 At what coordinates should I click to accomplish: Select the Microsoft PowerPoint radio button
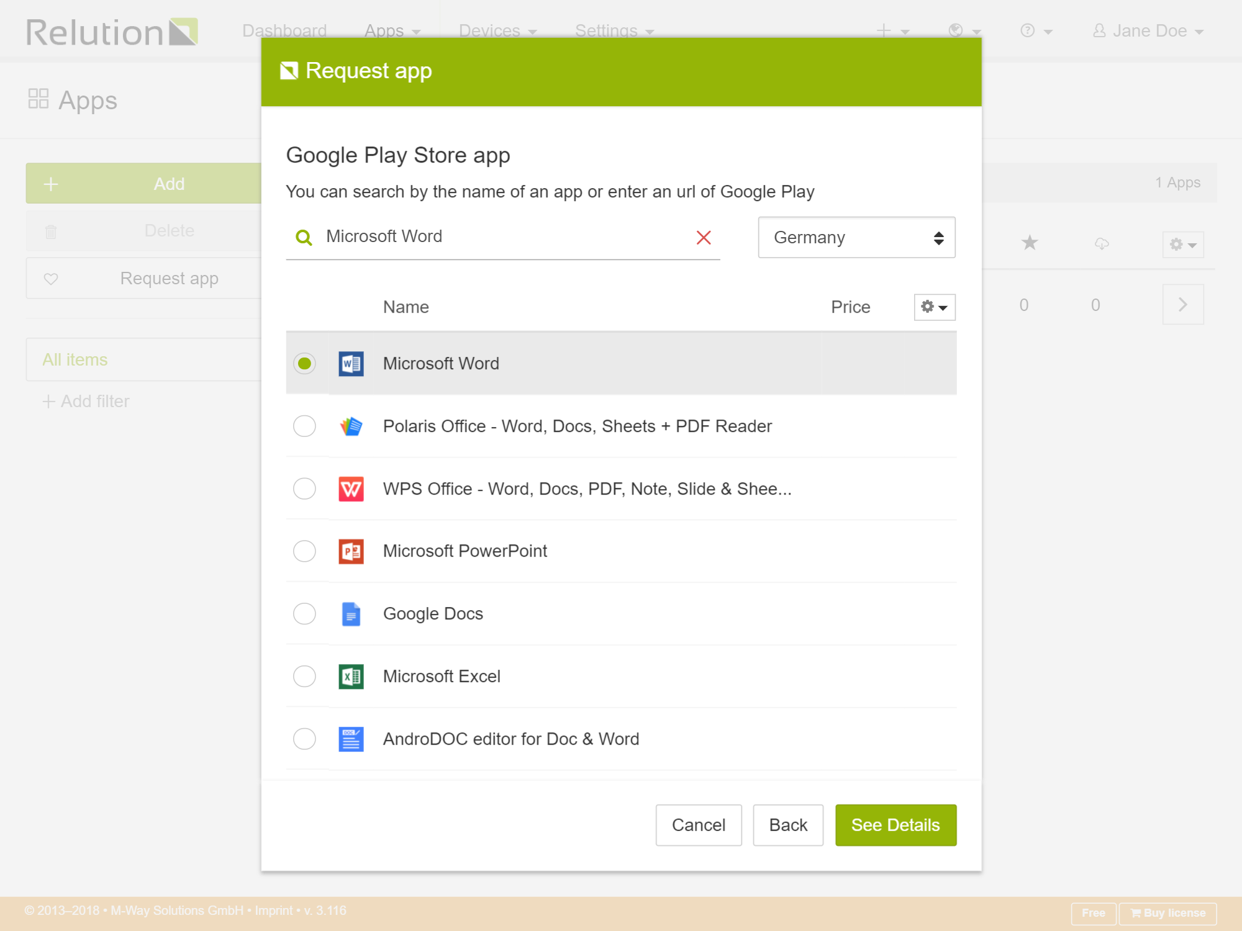click(x=304, y=551)
